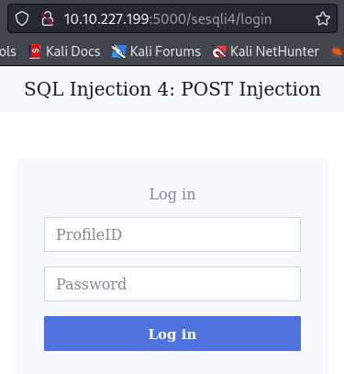Image resolution: width=344 pixels, height=374 pixels.
Task: Click the Kali NetHunter bookmark icon
Action: click(x=219, y=51)
